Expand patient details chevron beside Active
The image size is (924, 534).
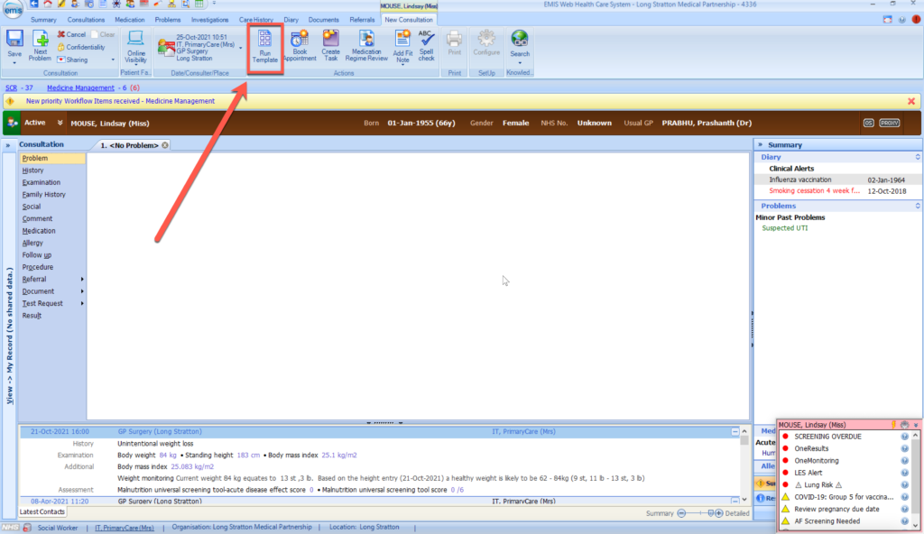point(60,124)
